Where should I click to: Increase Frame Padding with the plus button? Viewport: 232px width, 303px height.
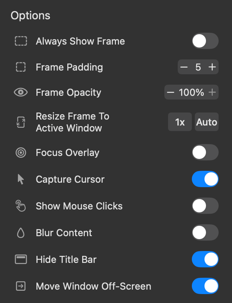(x=212, y=67)
